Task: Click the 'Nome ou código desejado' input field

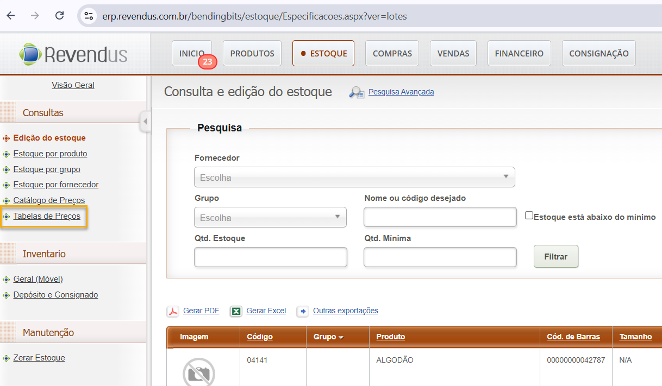Action: 440,217
